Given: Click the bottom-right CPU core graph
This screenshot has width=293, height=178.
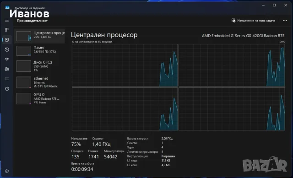Looking at the screenshot, I should (232, 109).
